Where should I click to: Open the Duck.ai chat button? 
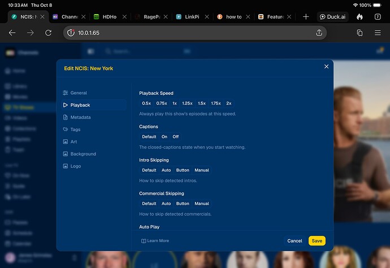332,16
